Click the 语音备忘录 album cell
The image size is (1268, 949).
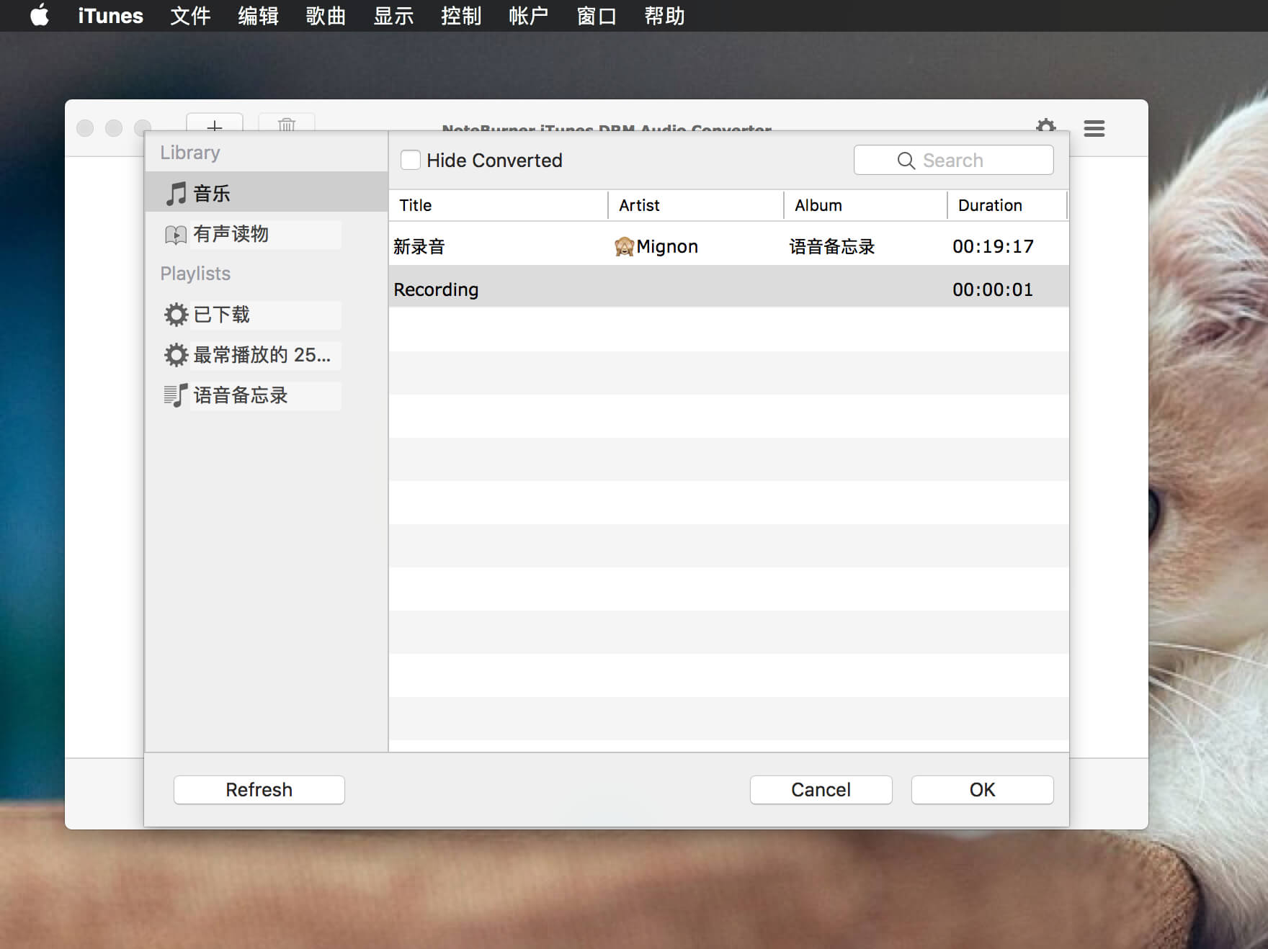[x=832, y=247]
